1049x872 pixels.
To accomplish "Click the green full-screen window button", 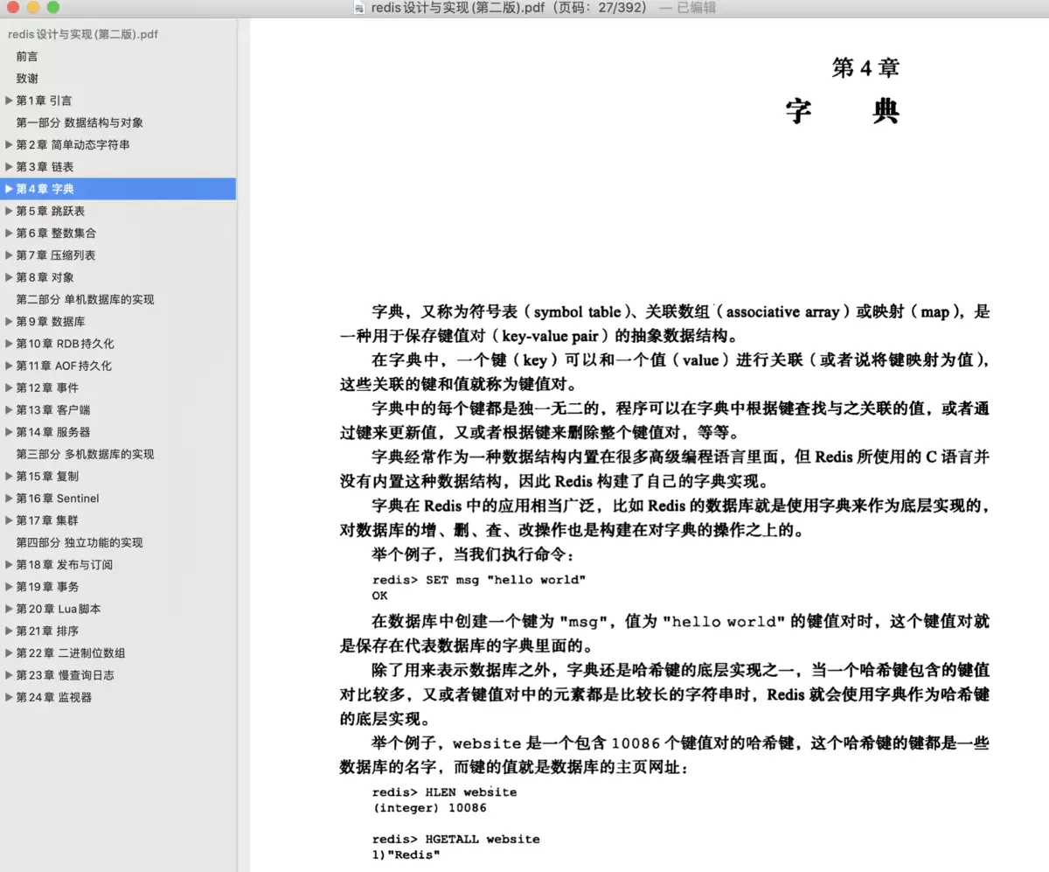I will (53, 8).
